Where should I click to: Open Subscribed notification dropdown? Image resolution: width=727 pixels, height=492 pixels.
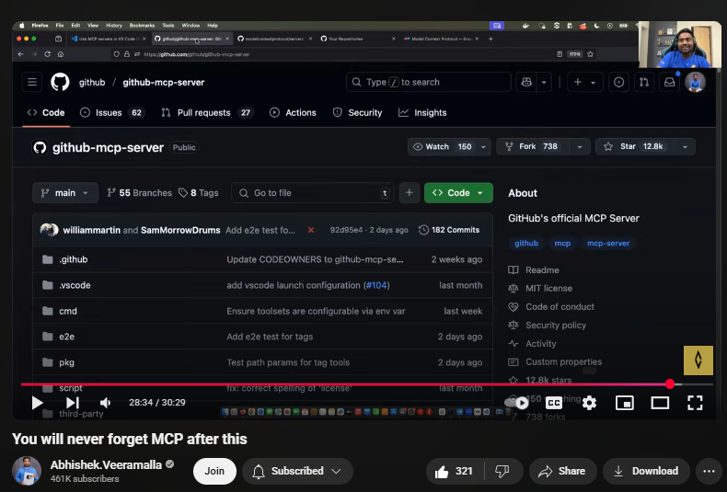[297, 471]
